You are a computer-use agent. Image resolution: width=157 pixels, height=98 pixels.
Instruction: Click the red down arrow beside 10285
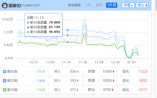tap(113, 80)
